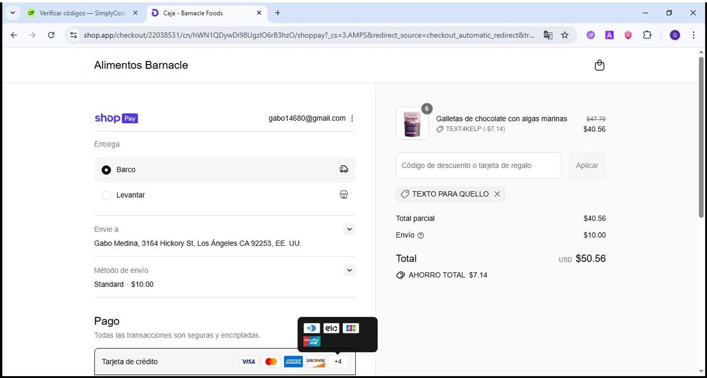This screenshot has width=707, height=378.
Task: Open the Chrome profile avatar G
Action: tap(675, 35)
